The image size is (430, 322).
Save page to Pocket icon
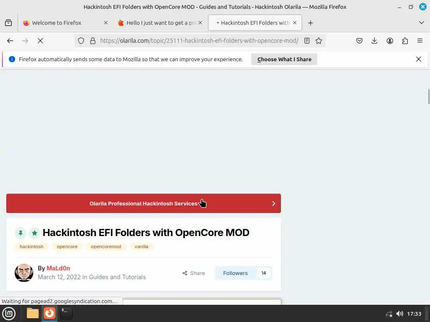tap(359, 41)
